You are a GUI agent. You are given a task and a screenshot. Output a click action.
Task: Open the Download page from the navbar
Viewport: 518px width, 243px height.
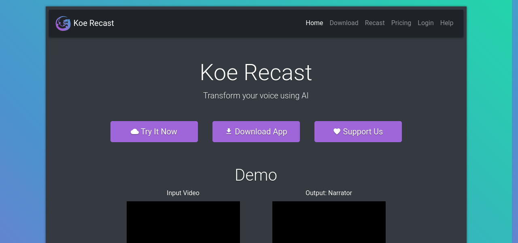click(344, 23)
